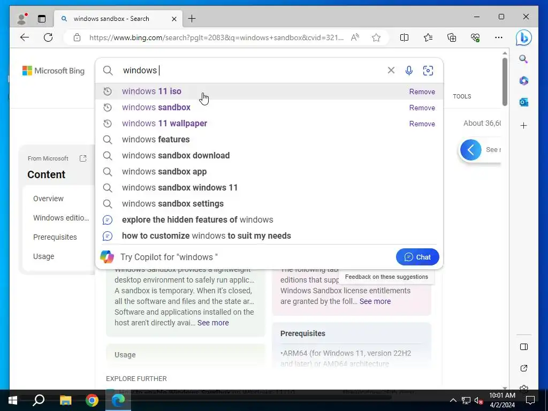Close the windows sandbox - Search tab
Viewport: 548px width, 411px height.
tap(174, 19)
